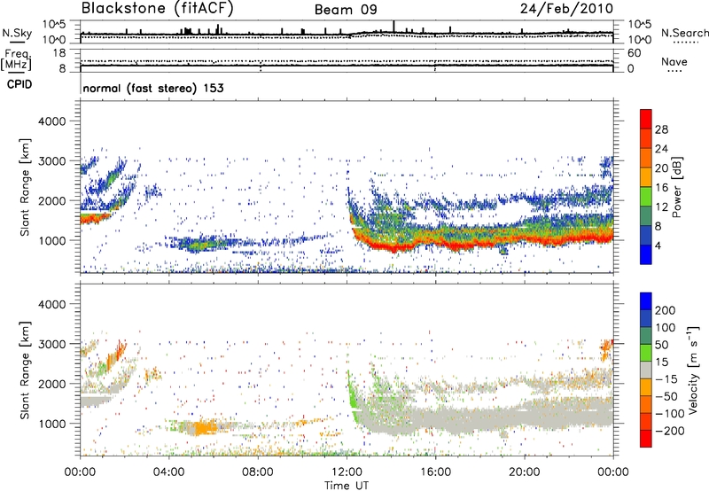Click the "16:00" time axis tick label
Viewport: 709px width, 491px height.
[x=435, y=472]
